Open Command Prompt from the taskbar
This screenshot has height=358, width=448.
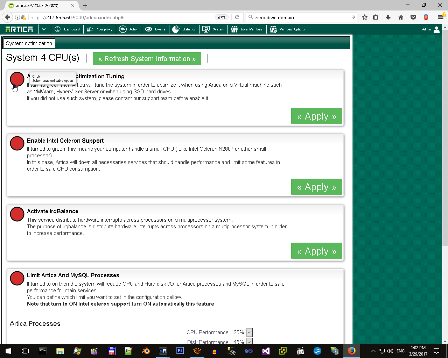point(43,351)
